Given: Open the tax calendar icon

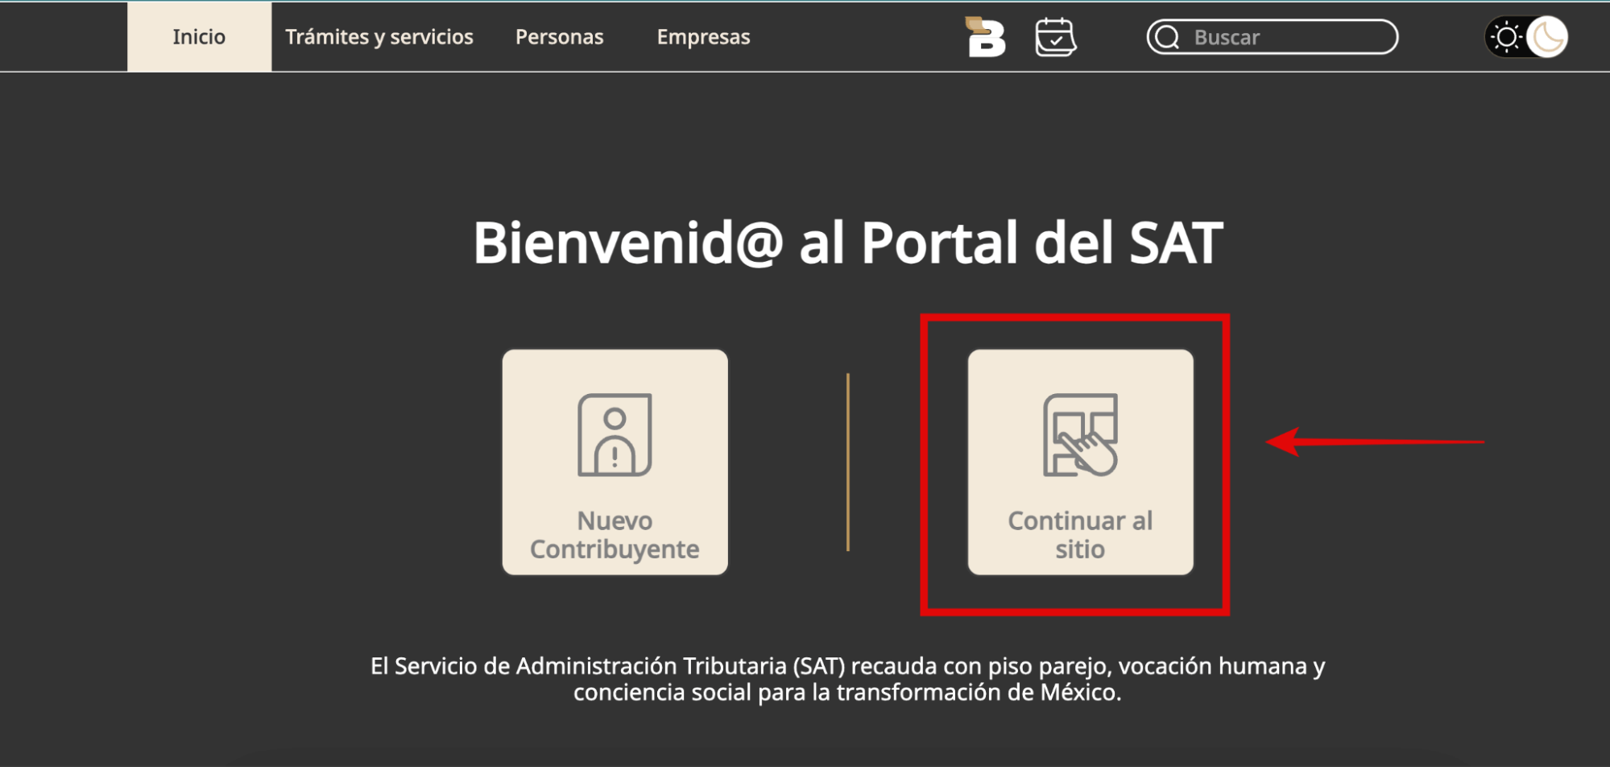Looking at the screenshot, I should coord(1055,36).
